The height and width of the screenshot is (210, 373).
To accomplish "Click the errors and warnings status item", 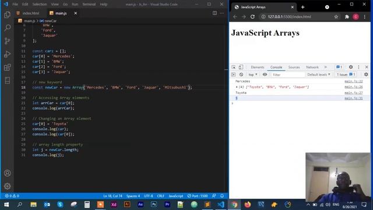I will (x=12, y=196).
